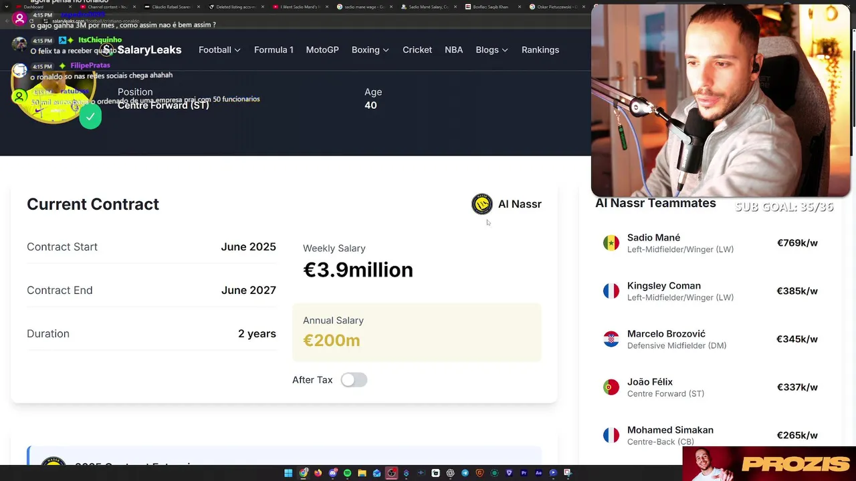Open the Rankings nav item
The width and height of the screenshot is (856, 481).
pyautogui.click(x=540, y=50)
